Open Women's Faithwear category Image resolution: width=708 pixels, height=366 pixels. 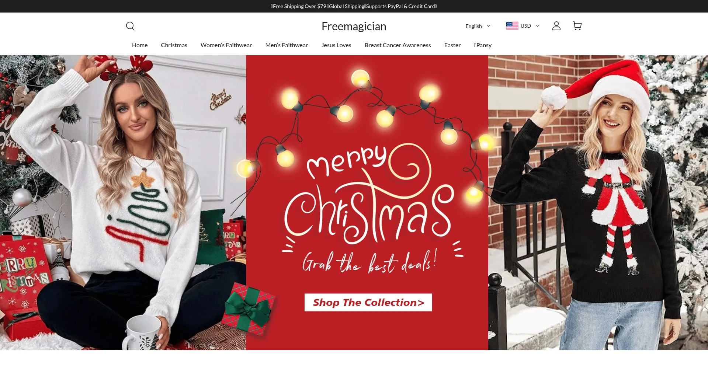(226, 45)
